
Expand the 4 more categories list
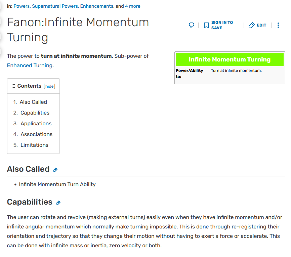132,6
